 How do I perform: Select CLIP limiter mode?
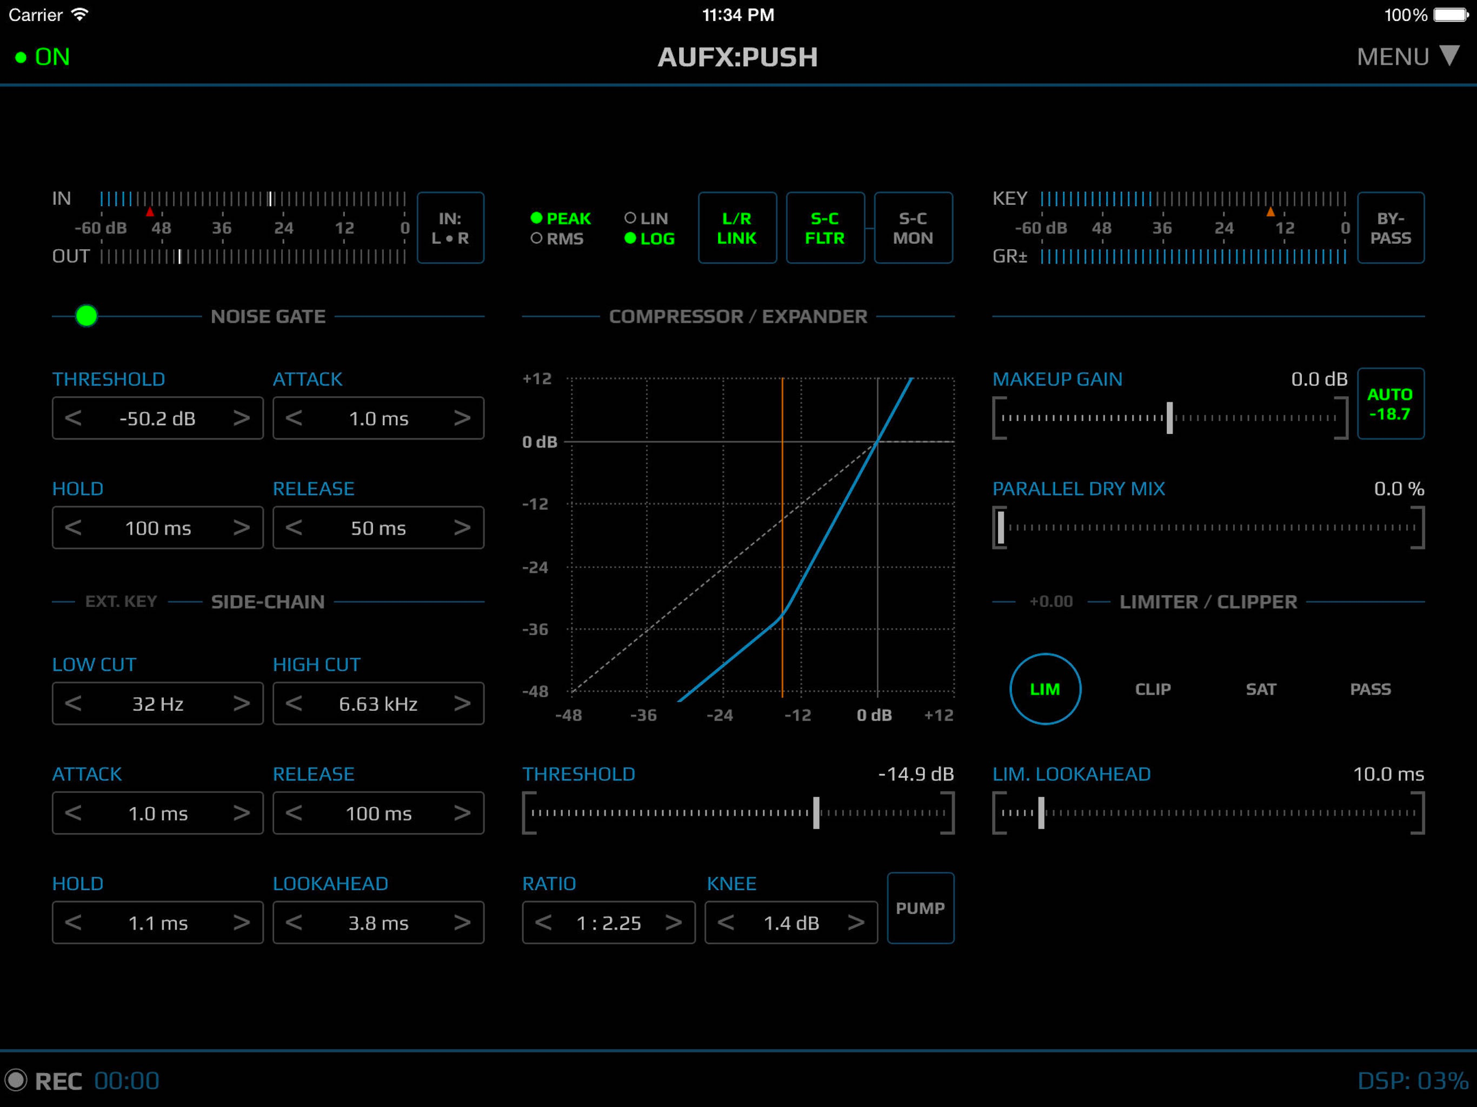(1153, 689)
